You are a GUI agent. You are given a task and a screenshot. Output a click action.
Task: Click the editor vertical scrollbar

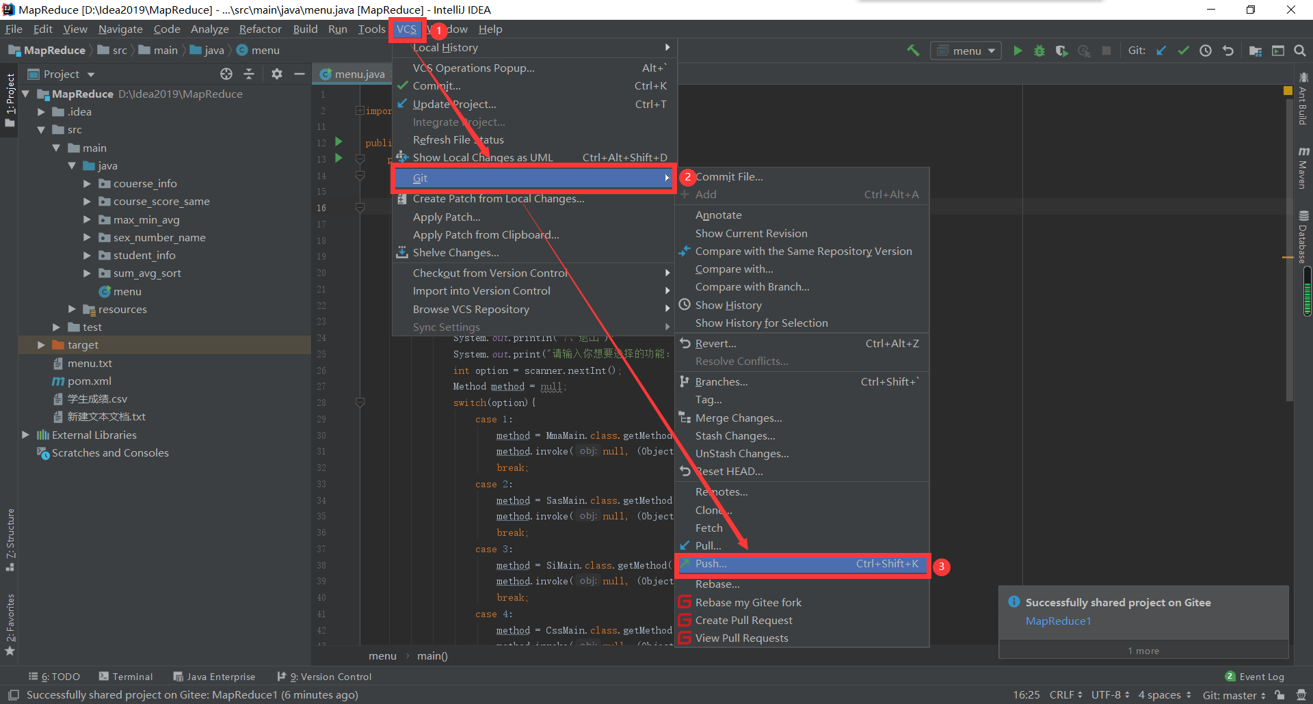point(1289,249)
